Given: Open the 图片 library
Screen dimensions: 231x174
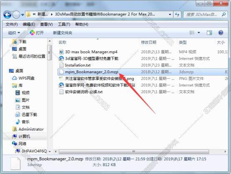Looking at the screenshot, I should click(25, 100).
